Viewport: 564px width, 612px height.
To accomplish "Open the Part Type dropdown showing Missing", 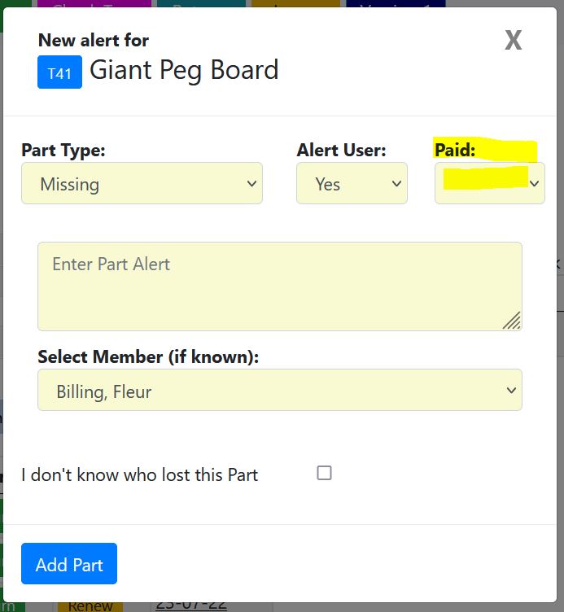I will click(142, 183).
